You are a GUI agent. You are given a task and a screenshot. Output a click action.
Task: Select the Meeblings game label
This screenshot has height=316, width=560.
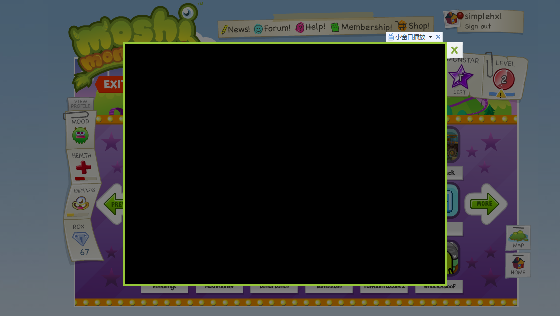coord(164,288)
